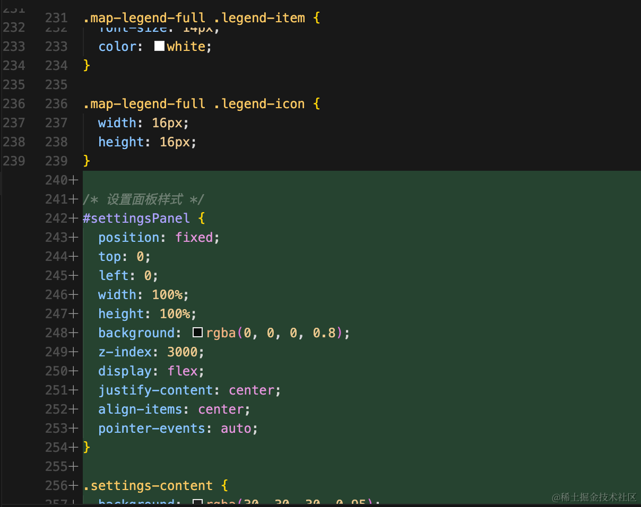Select the "0.8" alpha value
Viewport: 641px width, 507px height.
pos(324,333)
